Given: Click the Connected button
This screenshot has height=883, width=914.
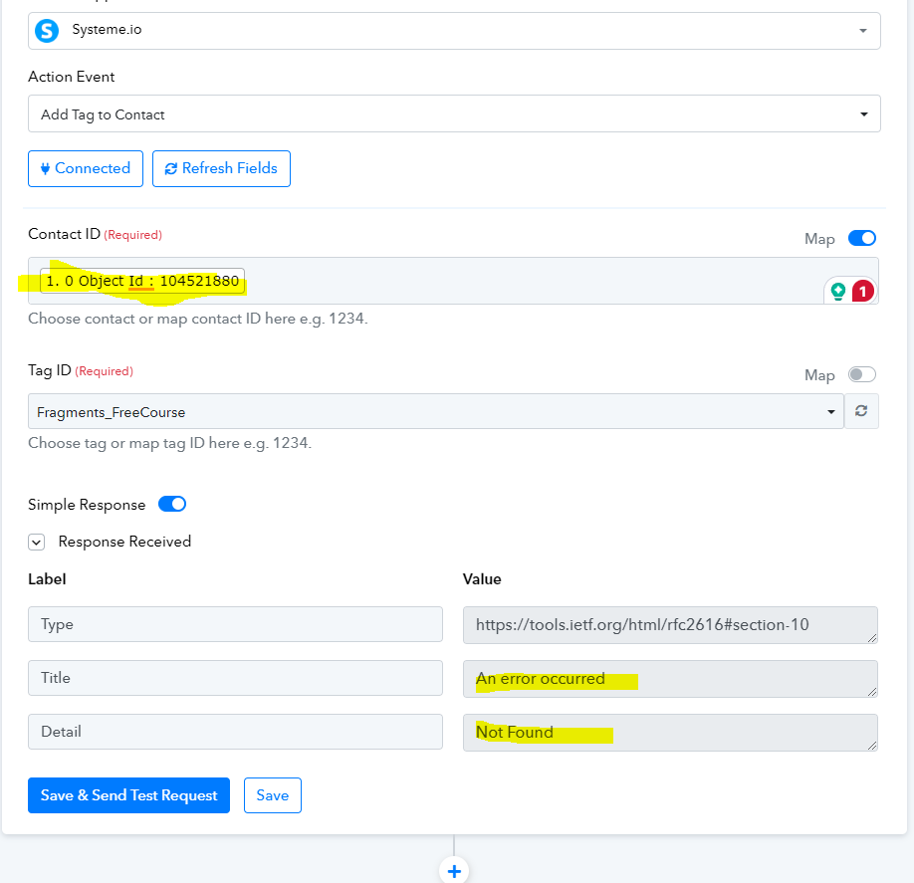Looking at the screenshot, I should tap(86, 168).
